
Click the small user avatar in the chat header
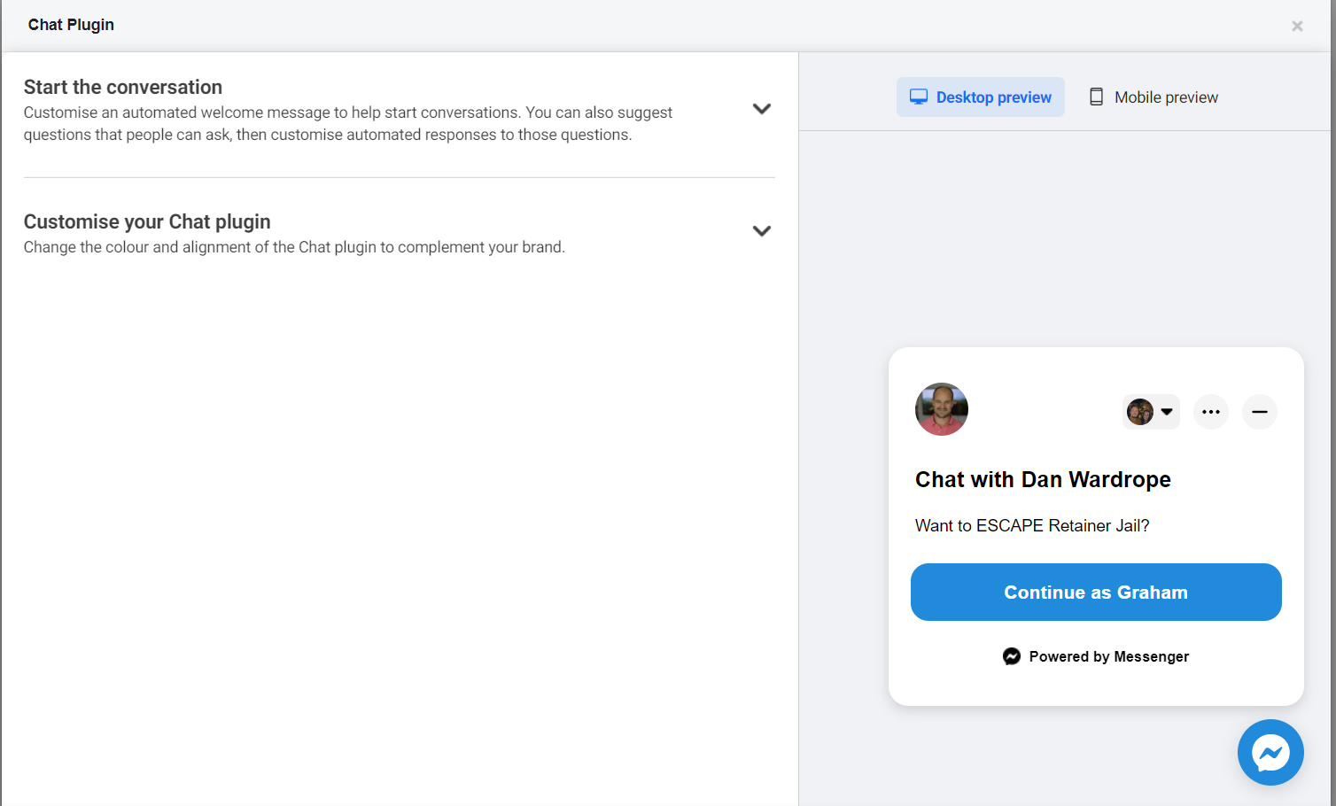(1140, 411)
